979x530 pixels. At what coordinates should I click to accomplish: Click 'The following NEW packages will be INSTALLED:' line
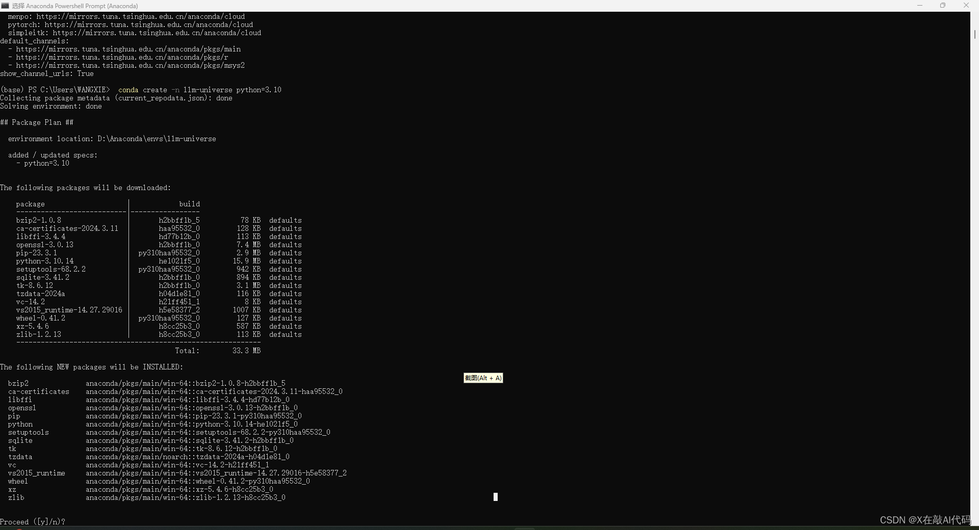[92, 367]
